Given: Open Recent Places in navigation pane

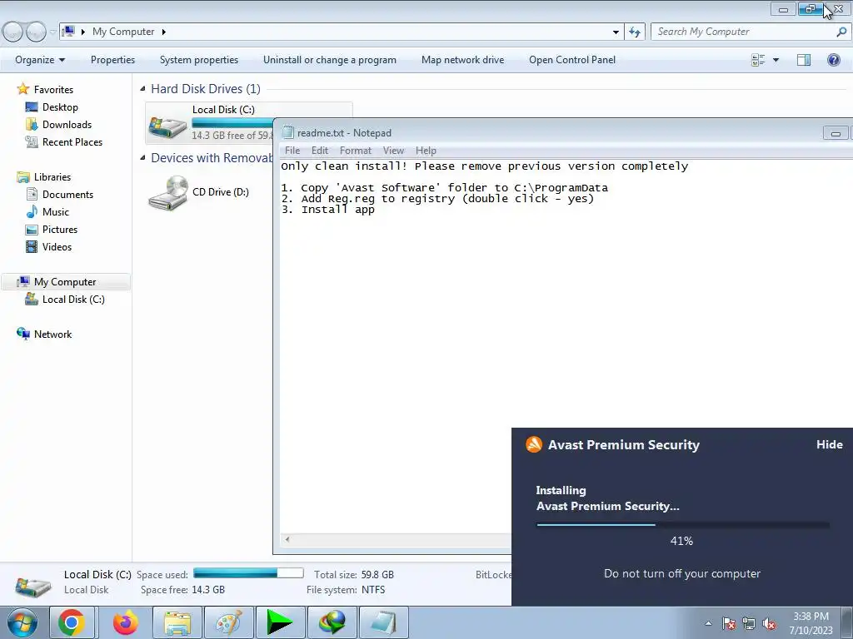Looking at the screenshot, I should click(x=72, y=141).
